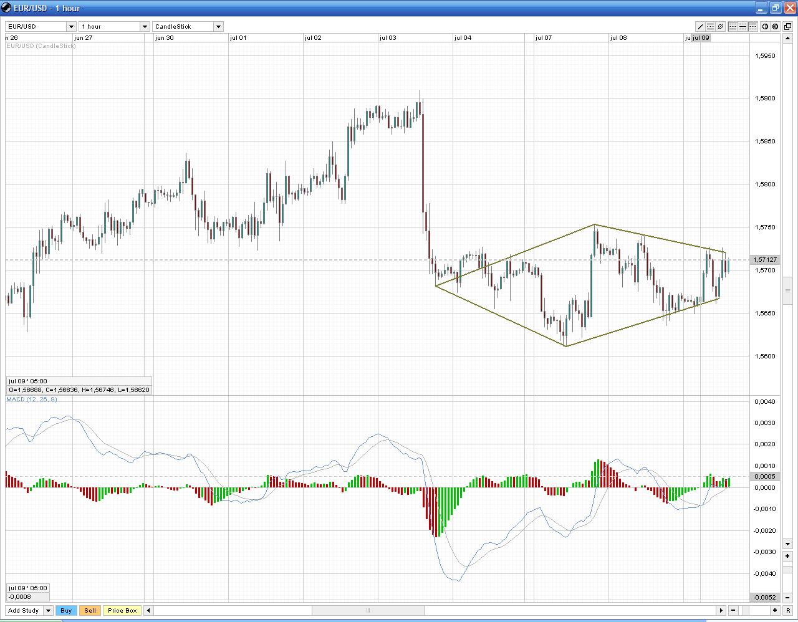Click the MACD (12, 26, 9) study label
798x622 pixels.
pos(32,399)
